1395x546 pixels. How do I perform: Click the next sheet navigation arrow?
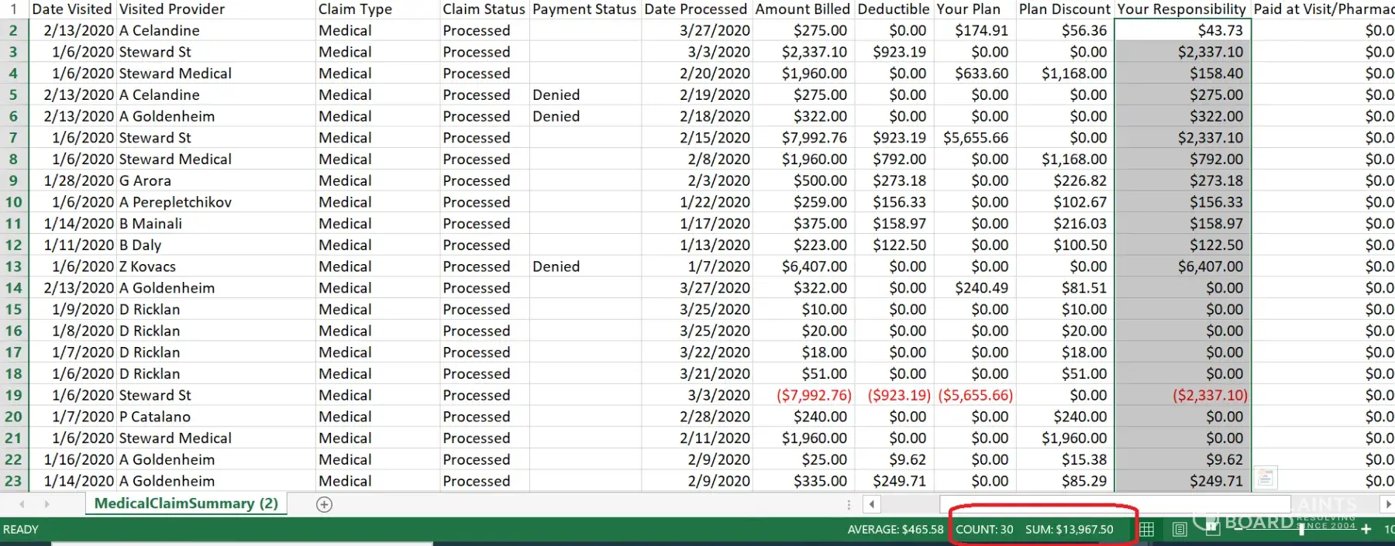click(x=47, y=504)
